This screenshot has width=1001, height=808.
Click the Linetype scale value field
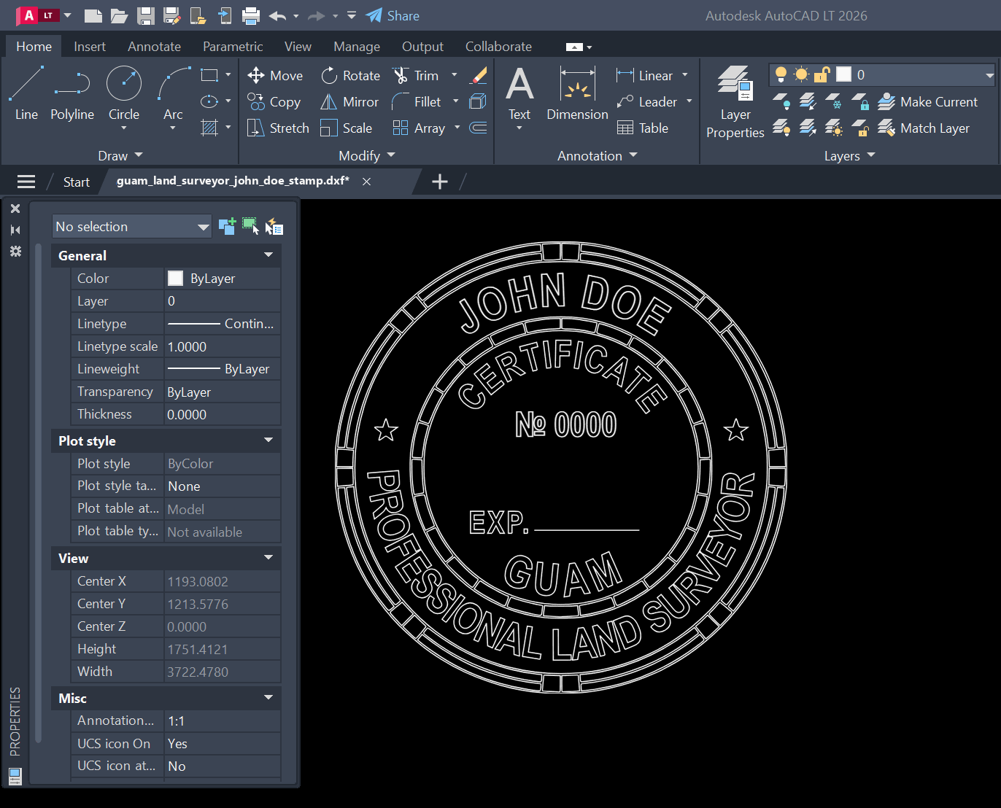click(x=223, y=346)
